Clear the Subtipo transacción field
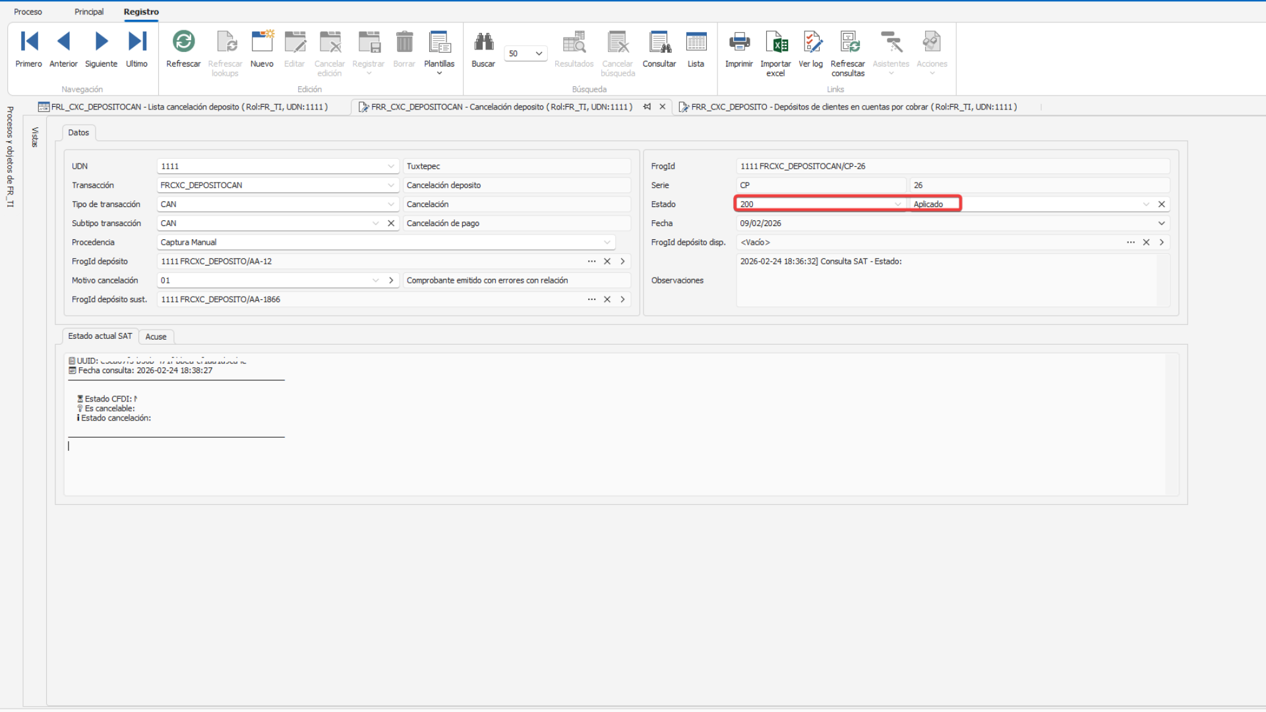This screenshot has width=1266, height=712. (391, 223)
